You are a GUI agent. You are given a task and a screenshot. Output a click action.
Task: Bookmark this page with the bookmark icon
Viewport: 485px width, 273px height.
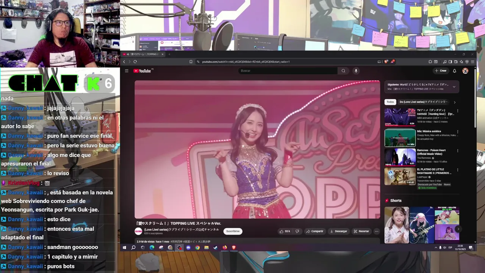191,62
